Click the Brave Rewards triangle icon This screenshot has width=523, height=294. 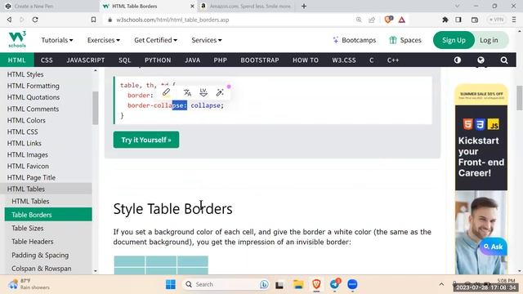point(402,20)
